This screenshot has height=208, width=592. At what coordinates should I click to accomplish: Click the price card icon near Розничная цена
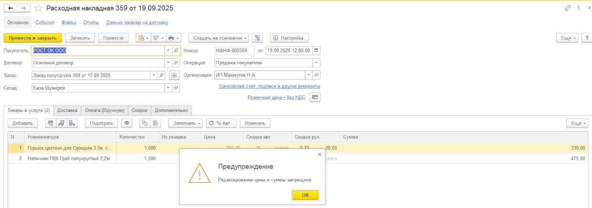coord(314,97)
